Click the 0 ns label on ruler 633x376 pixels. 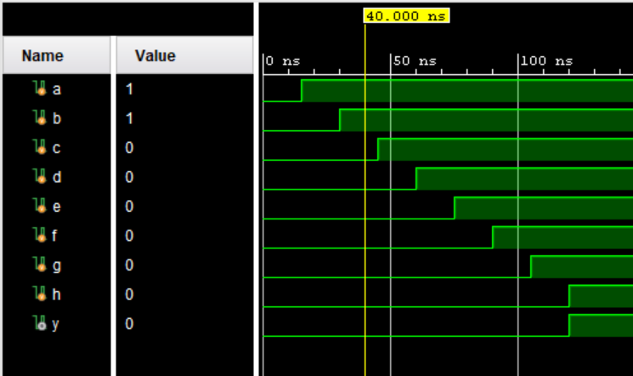[281, 61]
